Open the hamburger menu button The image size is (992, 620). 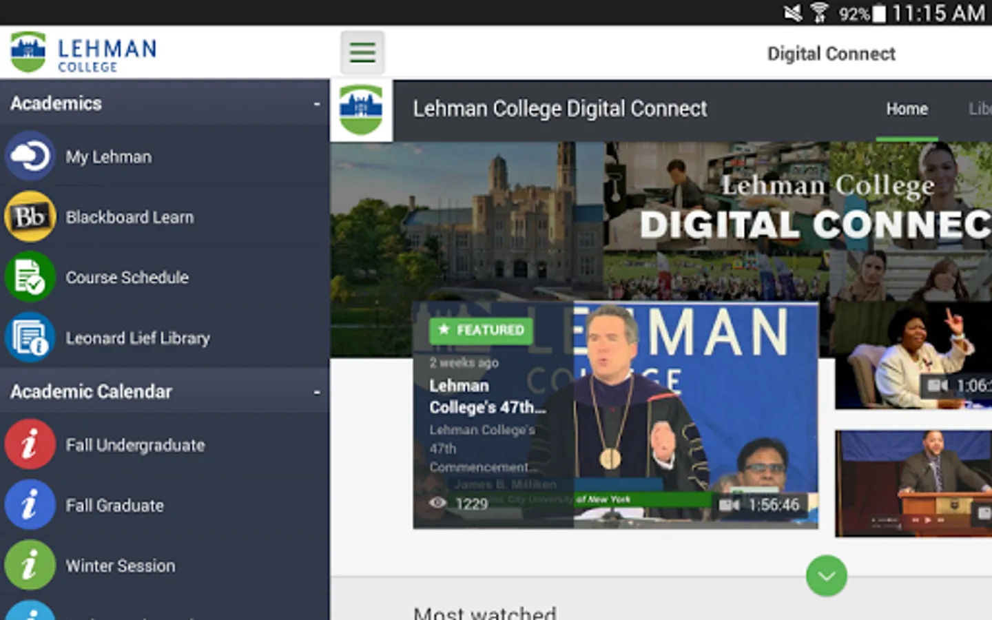click(x=362, y=52)
